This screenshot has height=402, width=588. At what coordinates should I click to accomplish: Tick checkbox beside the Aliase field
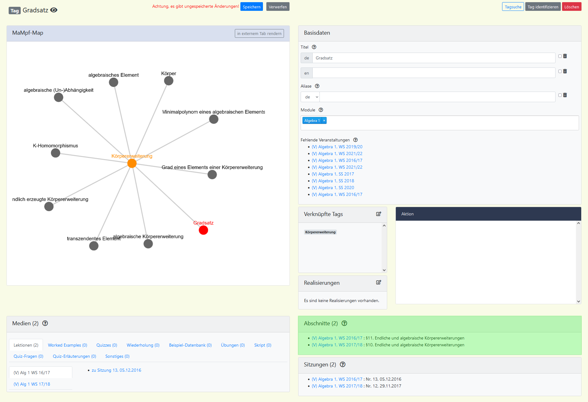point(560,95)
